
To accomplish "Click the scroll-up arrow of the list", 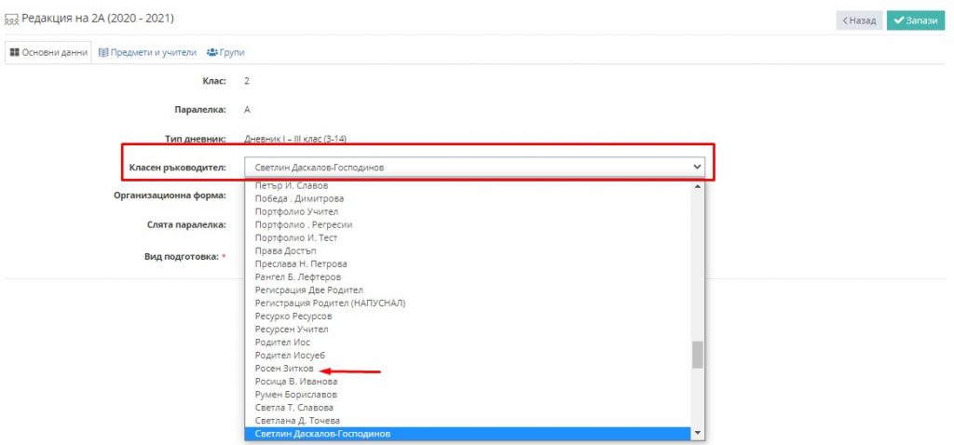I will tap(697, 187).
